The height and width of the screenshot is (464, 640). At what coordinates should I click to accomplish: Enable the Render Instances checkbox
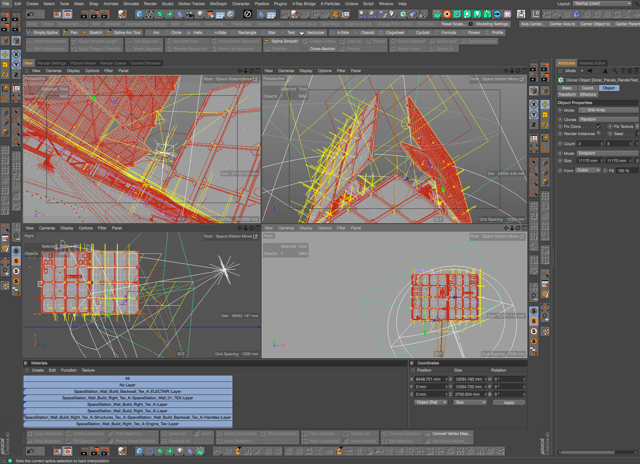point(599,133)
